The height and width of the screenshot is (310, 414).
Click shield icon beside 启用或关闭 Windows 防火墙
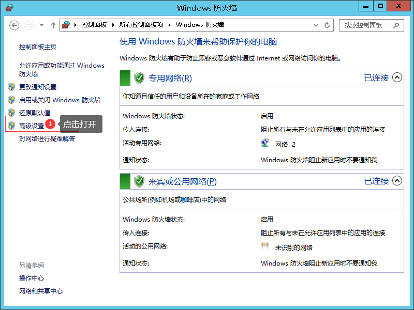pos(11,100)
